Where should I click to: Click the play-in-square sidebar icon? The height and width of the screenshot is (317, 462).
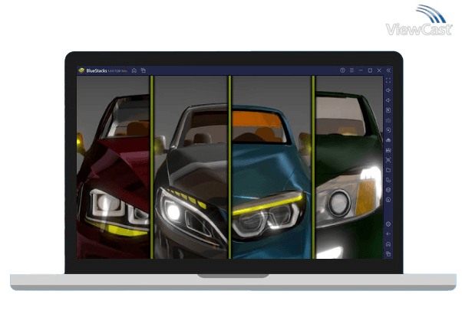pyautogui.click(x=388, y=110)
